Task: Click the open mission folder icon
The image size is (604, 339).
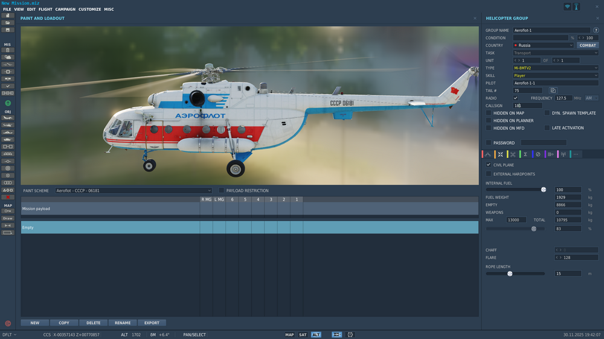Action: point(7,23)
